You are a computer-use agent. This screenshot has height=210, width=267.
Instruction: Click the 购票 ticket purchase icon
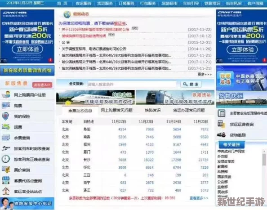point(6,106)
